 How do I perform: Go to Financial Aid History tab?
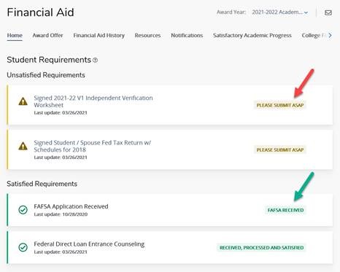point(98,36)
